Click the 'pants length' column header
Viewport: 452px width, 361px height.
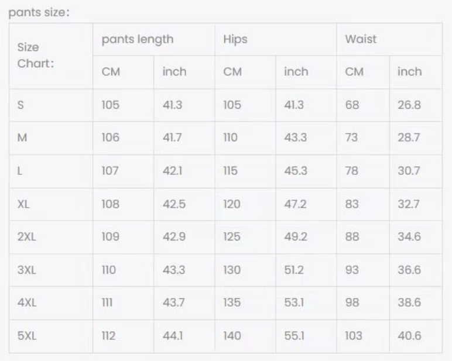(x=153, y=39)
